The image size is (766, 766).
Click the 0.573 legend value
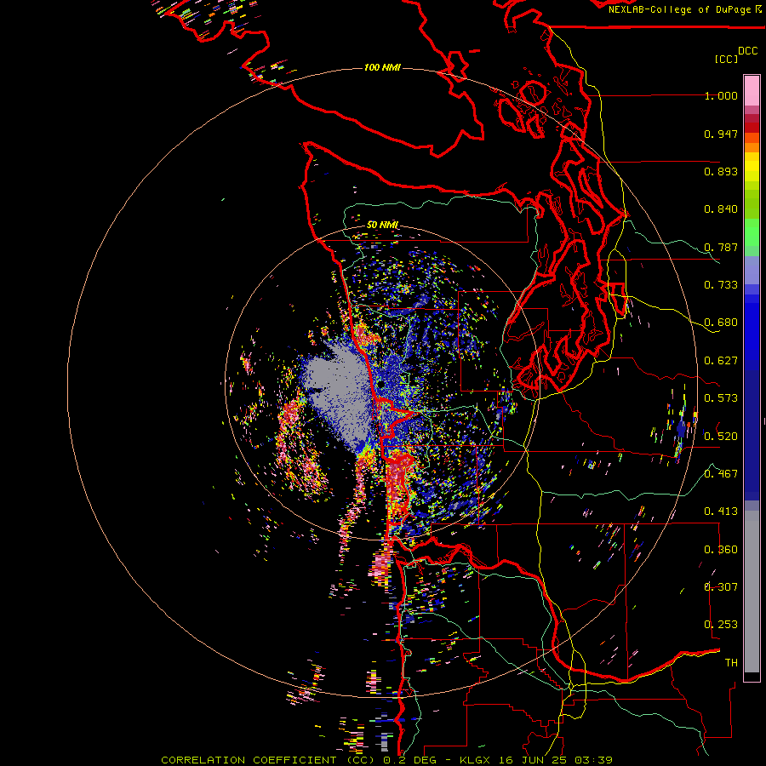(721, 398)
